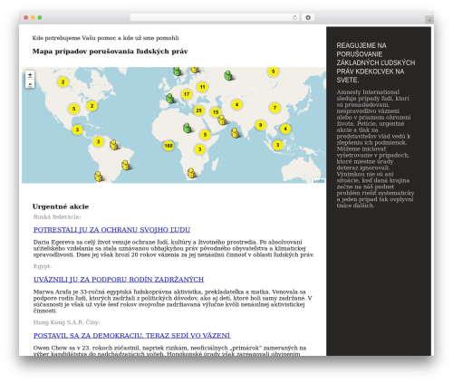Viewport: 453px width, 383px height.
Task: Select cluster marker 7 over China
Action: click(x=275, y=108)
